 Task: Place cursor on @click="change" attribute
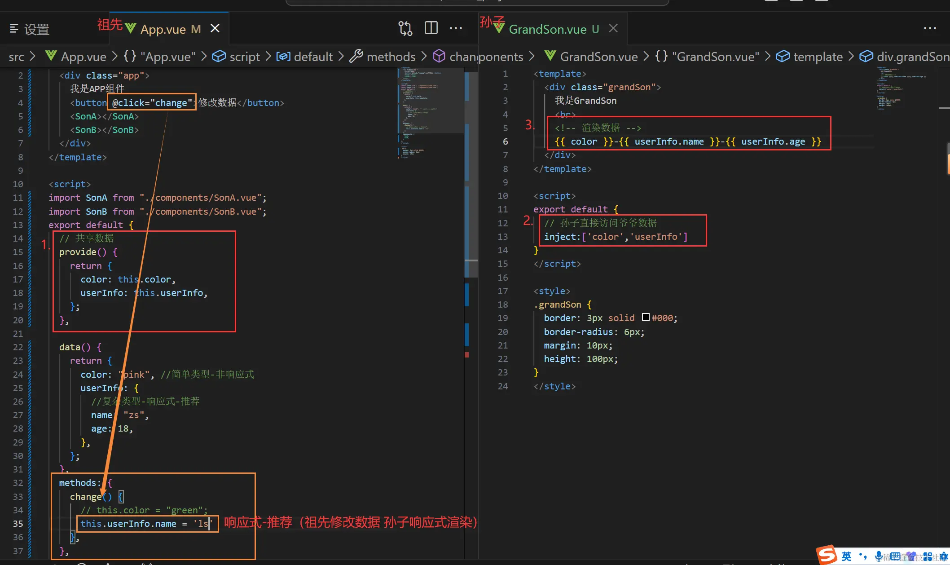(x=152, y=103)
